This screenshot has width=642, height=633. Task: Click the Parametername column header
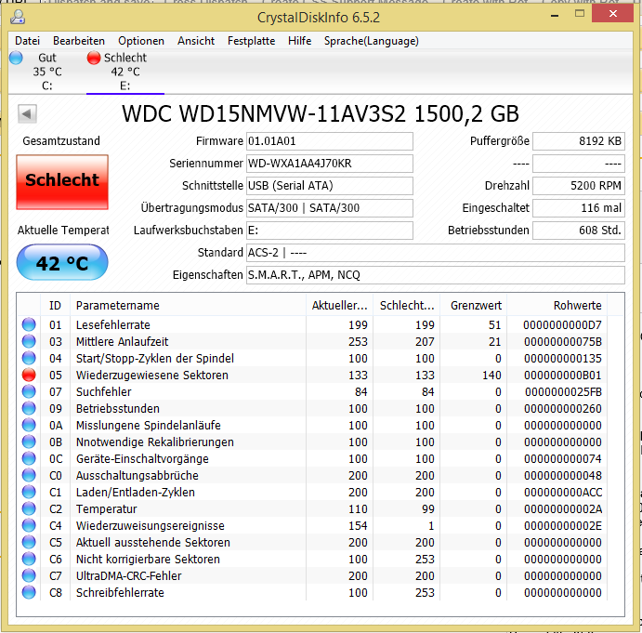188,305
